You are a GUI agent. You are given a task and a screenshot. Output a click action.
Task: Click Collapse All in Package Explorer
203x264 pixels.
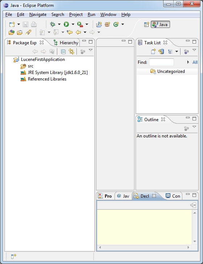(x=63, y=51)
